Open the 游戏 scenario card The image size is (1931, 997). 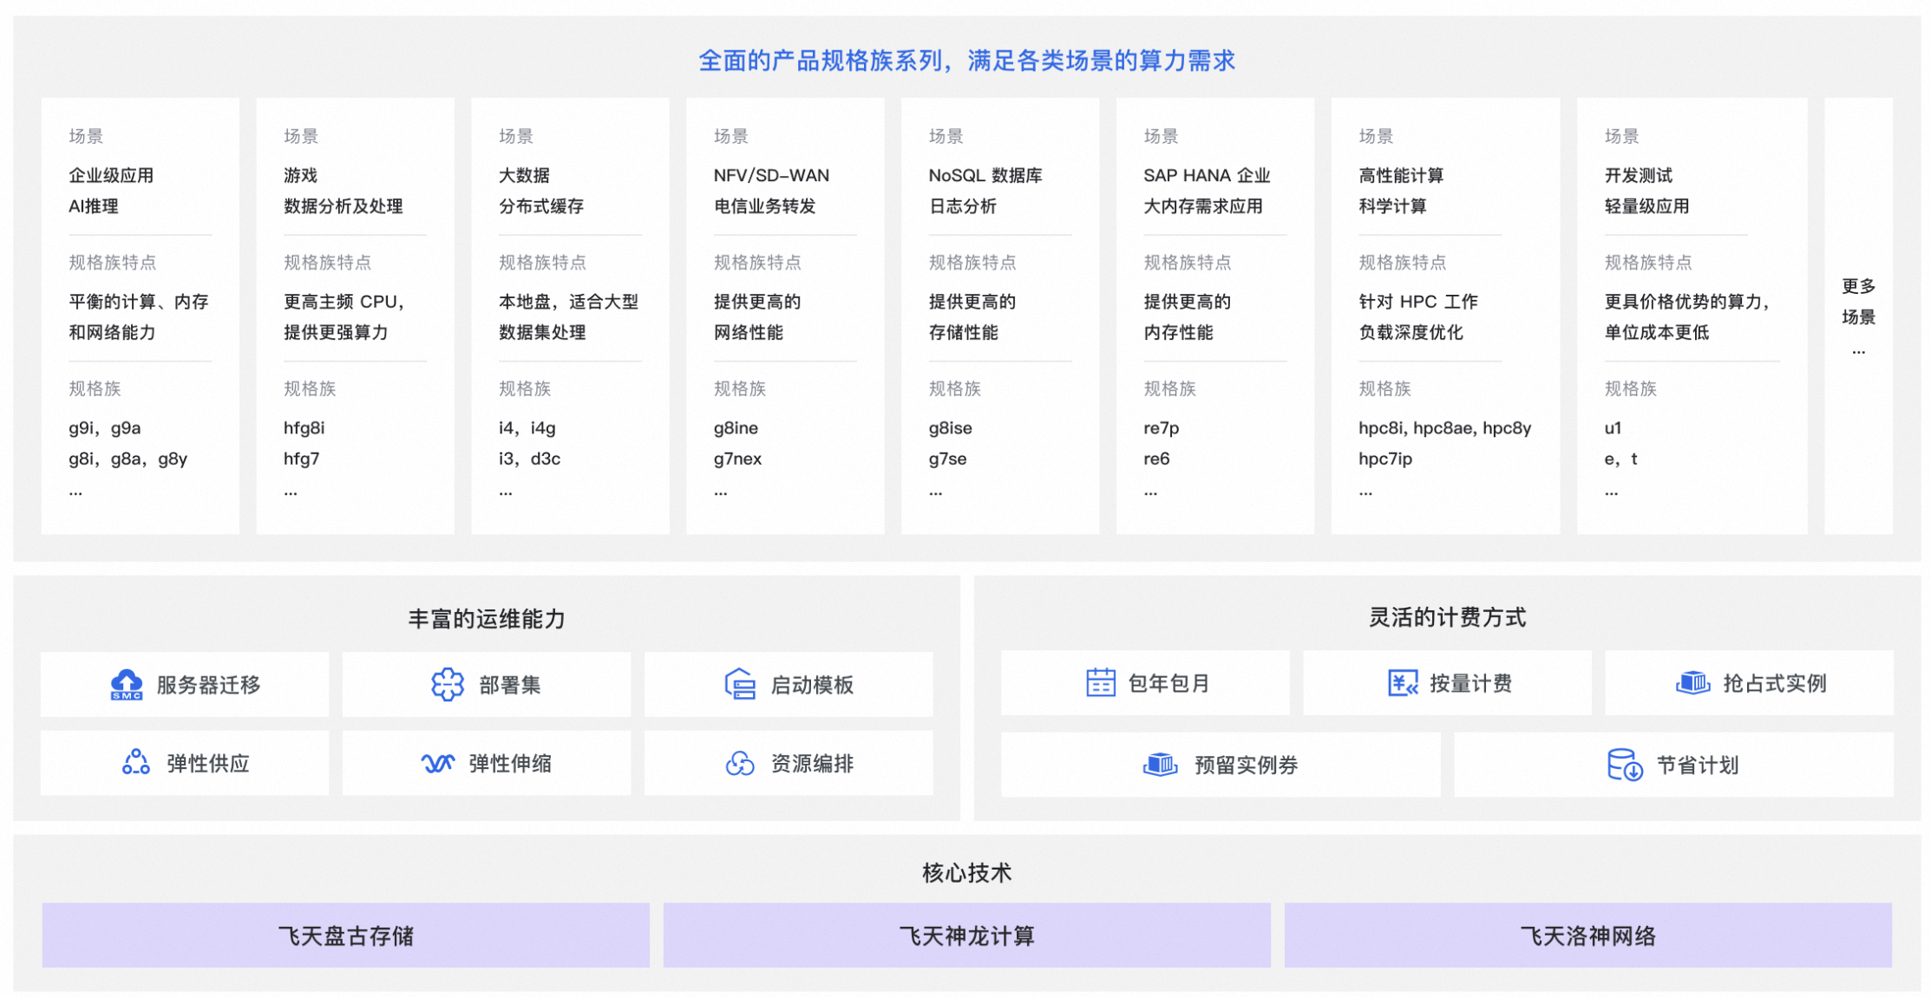[x=354, y=315]
